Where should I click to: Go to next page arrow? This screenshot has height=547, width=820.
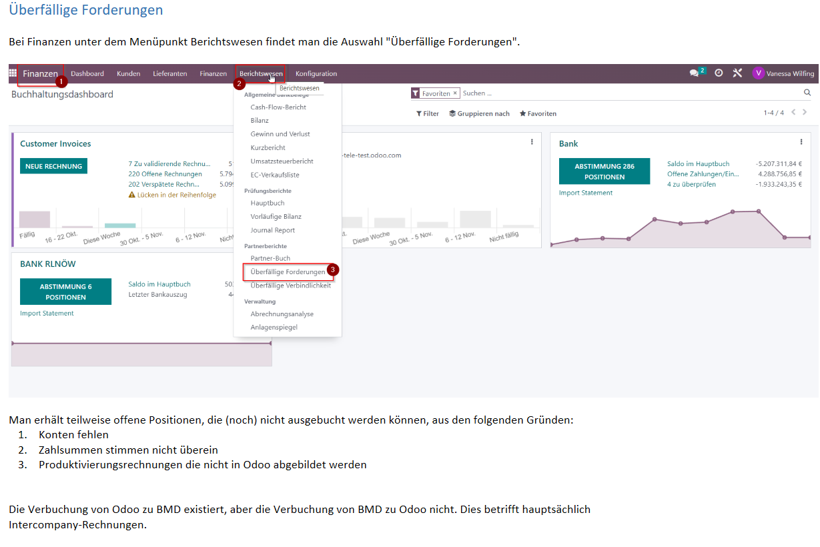(805, 112)
